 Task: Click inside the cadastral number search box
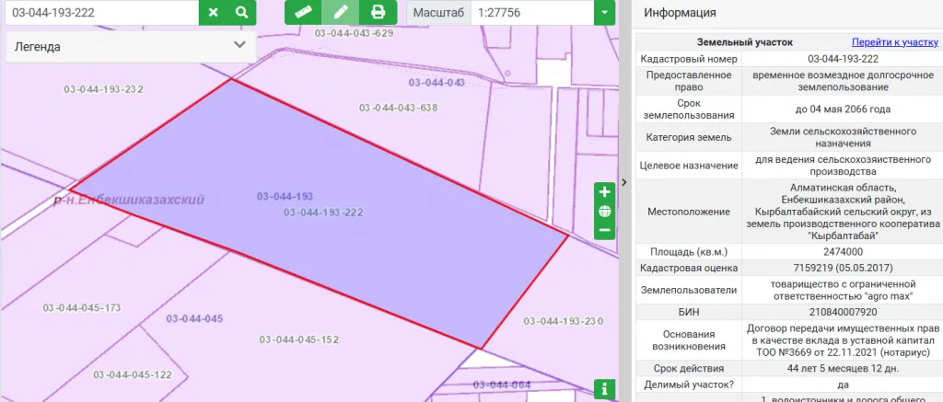pyautogui.click(x=99, y=12)
